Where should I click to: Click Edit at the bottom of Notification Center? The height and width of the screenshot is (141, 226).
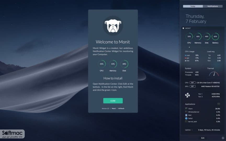203,138
